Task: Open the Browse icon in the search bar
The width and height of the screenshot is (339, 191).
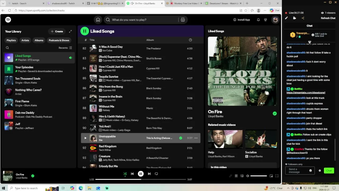Action: pyautogui.click(x=183, y=20)
